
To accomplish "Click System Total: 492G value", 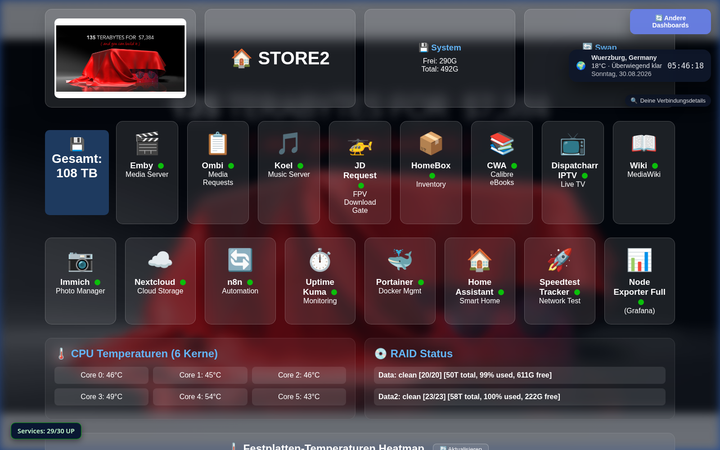I will tap(440, 69).
